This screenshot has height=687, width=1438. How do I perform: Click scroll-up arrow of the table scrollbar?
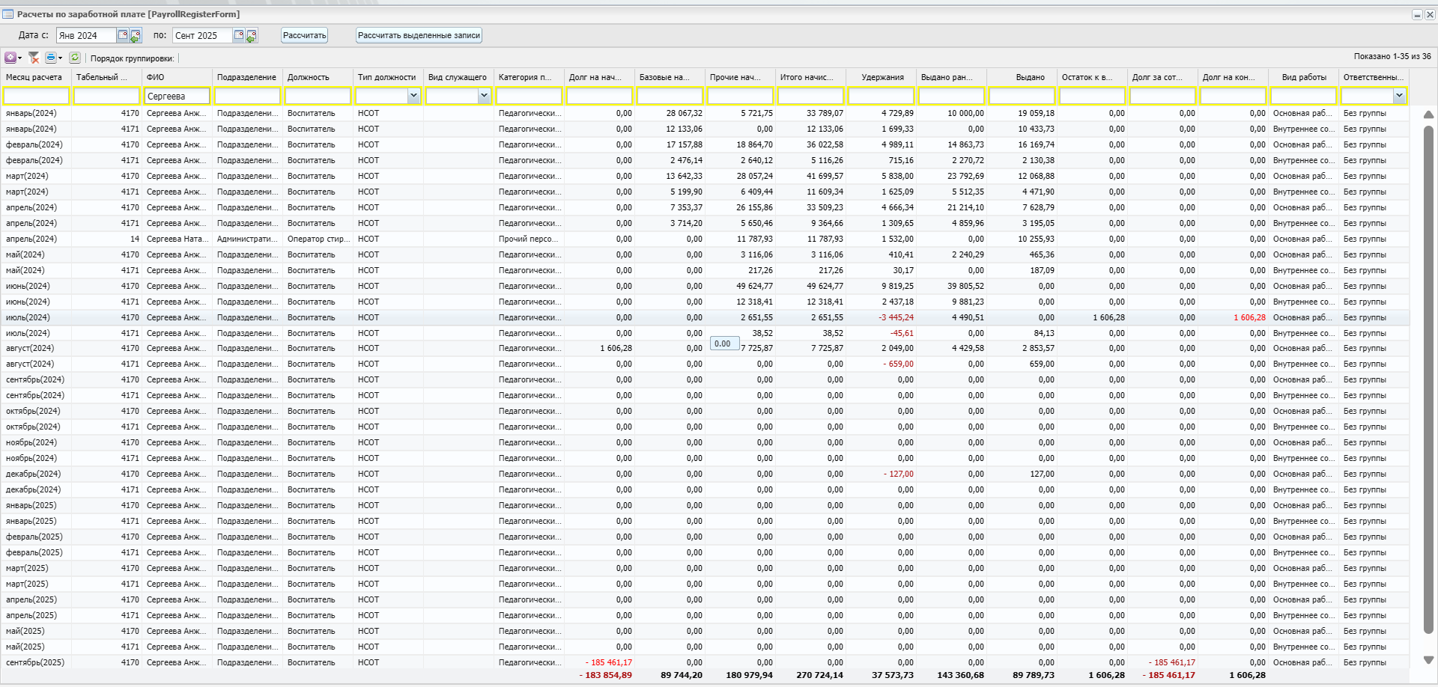[x=1428, y=114]
